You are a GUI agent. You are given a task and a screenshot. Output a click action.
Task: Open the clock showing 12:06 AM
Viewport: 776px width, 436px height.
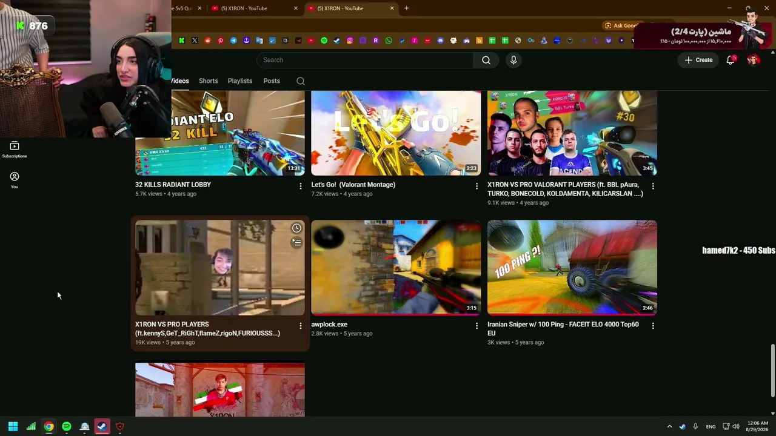757,426
